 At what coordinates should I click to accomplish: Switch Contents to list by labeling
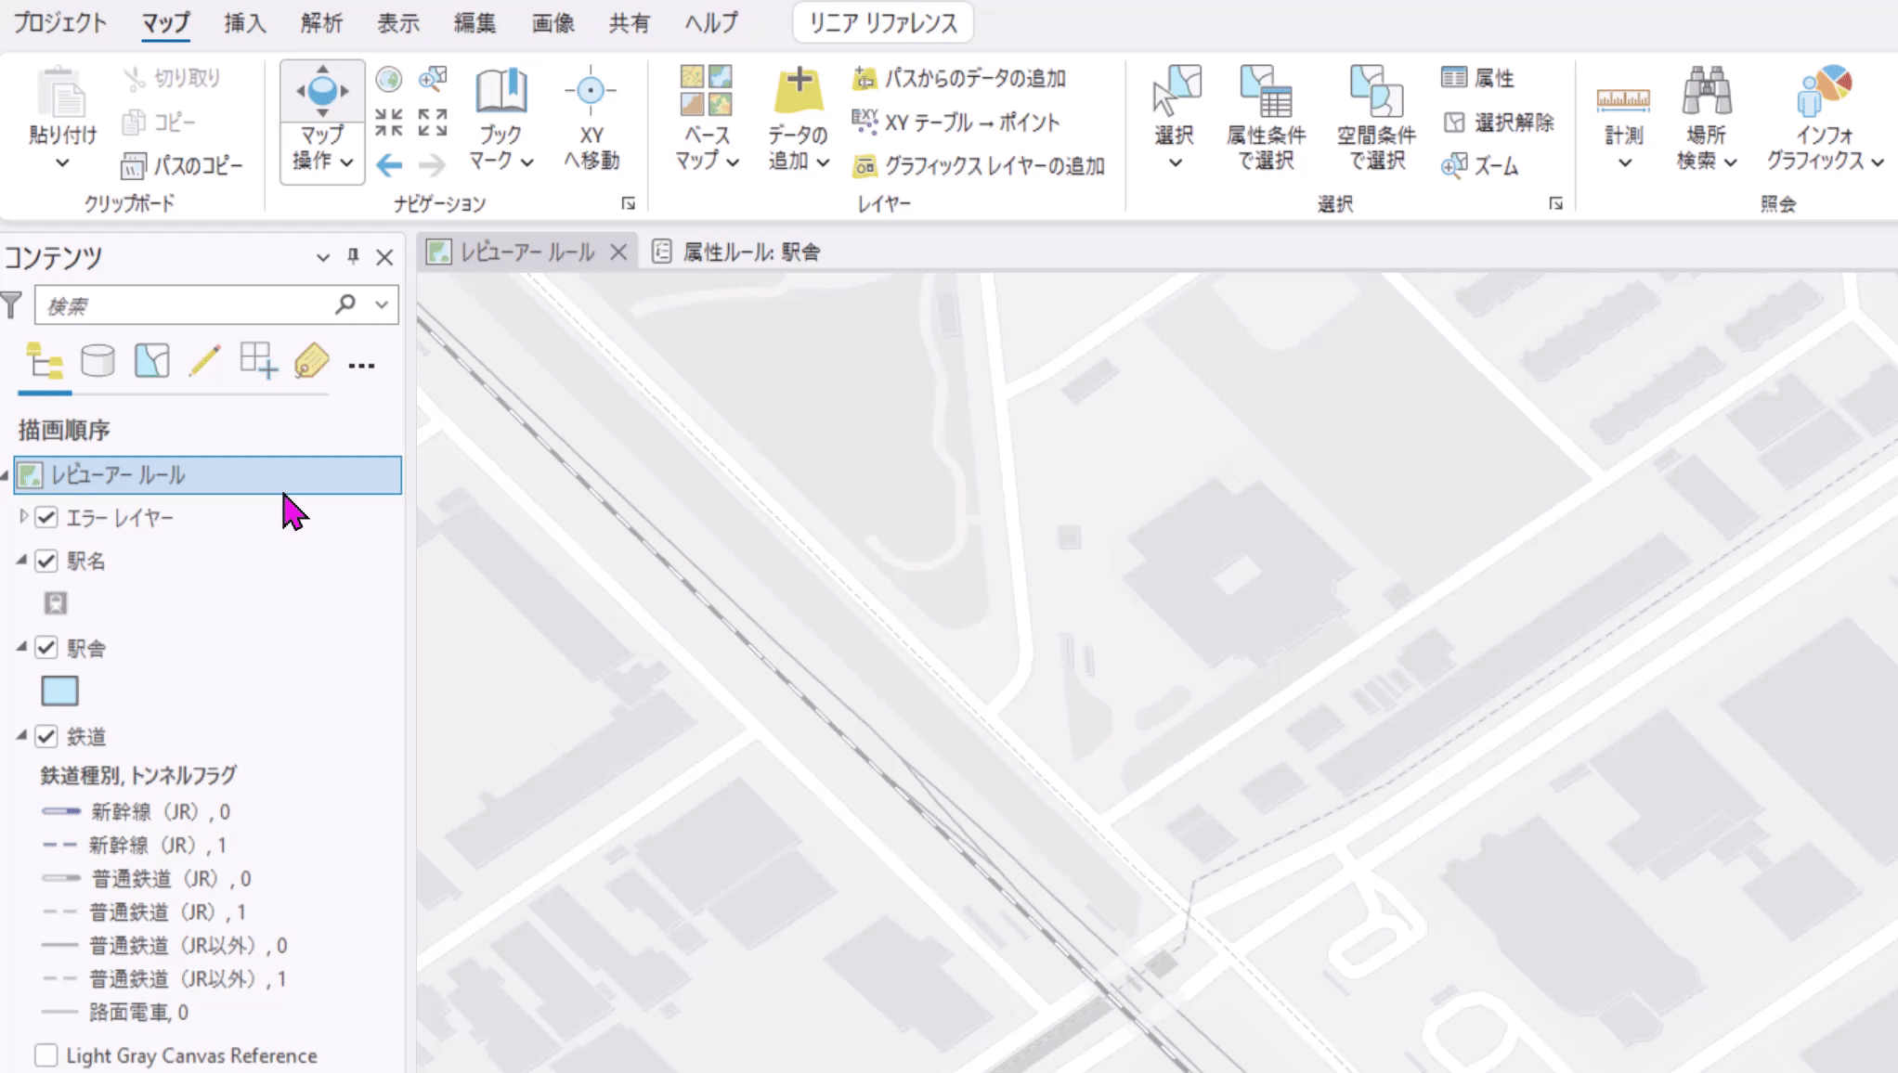coord(311,362)
